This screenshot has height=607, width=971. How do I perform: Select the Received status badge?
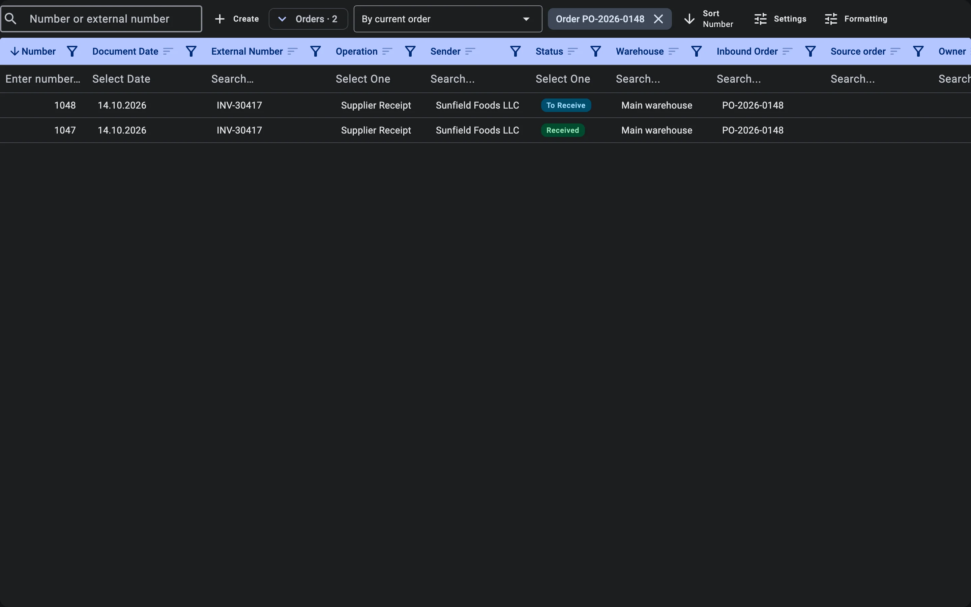[x=562, y=130]
